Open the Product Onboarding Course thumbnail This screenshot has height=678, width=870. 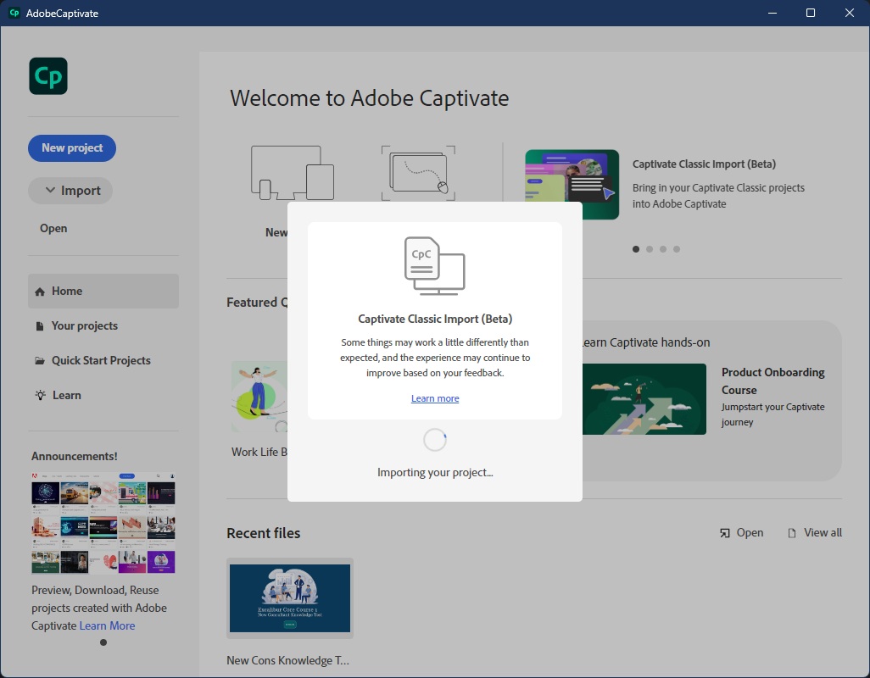coord(644,399)
